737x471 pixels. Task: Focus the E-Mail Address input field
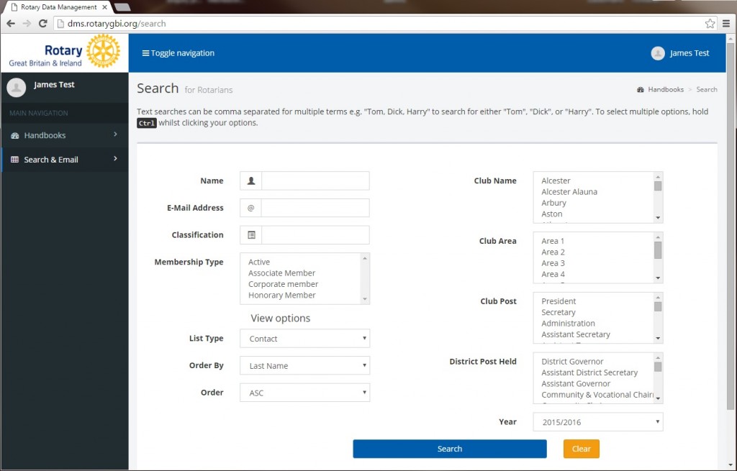tap(315, 208)
